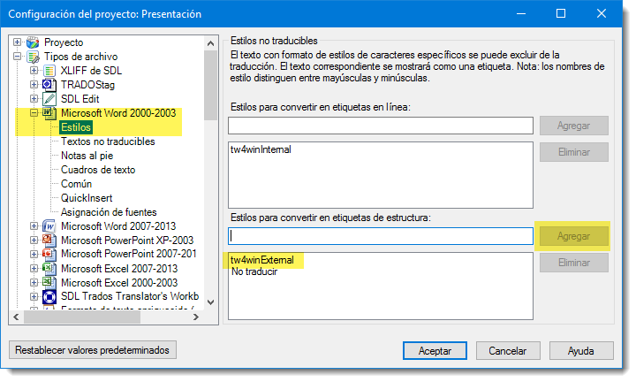Click the PowerPoint 2007-201 icon

[49, 254]
